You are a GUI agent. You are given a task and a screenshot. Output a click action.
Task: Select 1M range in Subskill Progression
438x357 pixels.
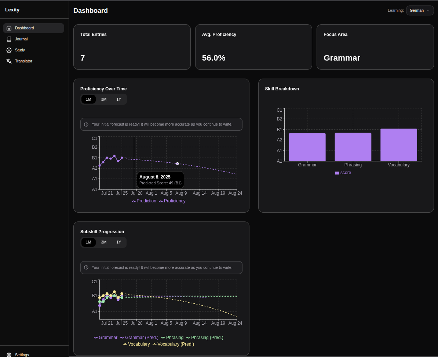88,242
